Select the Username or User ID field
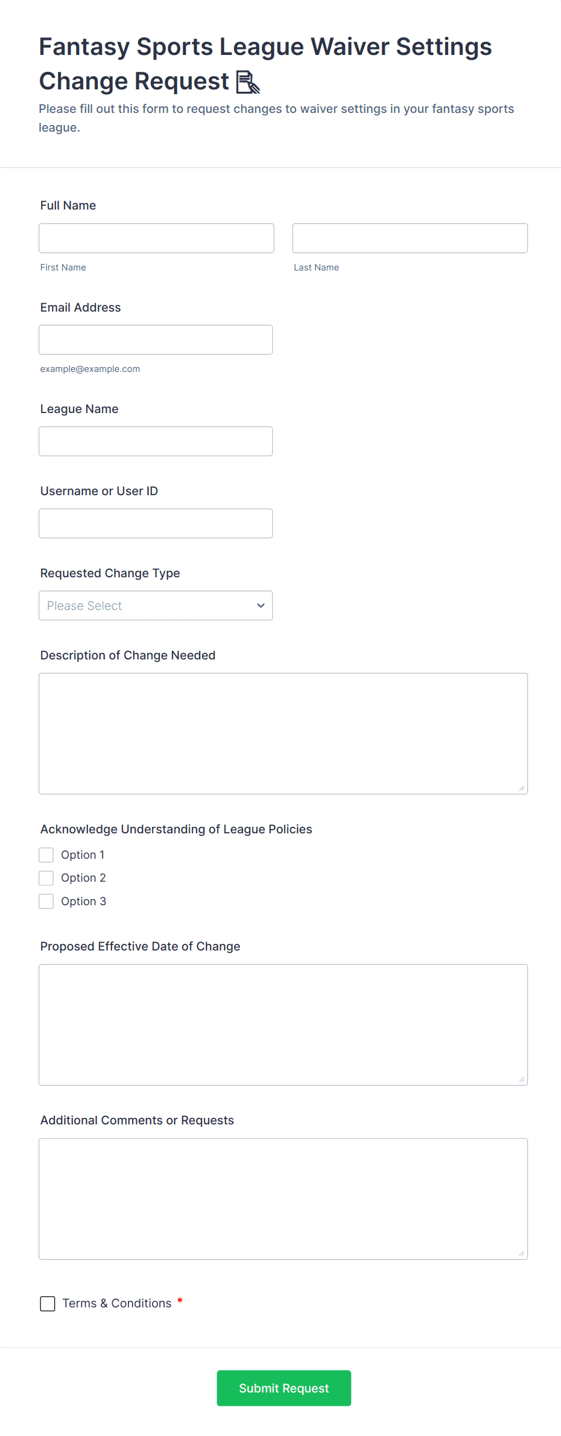Image resolution: width=561 pixels, height=1436 pixels. pyautogui.click(x=156, y=524)
